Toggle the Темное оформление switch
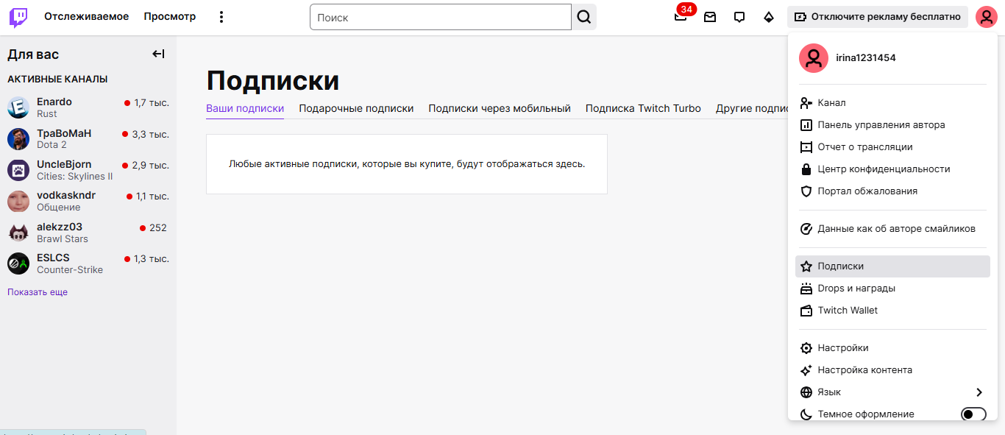This screenshot has height=435, width=1005. pos(973,414)
